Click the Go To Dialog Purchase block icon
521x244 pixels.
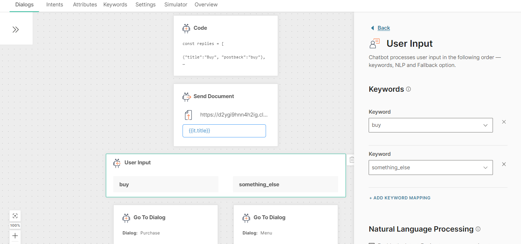coord(126,218)
